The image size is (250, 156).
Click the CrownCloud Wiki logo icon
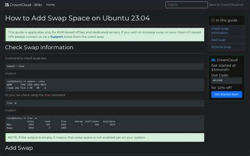pyautogui.click(x=7, y=5)
